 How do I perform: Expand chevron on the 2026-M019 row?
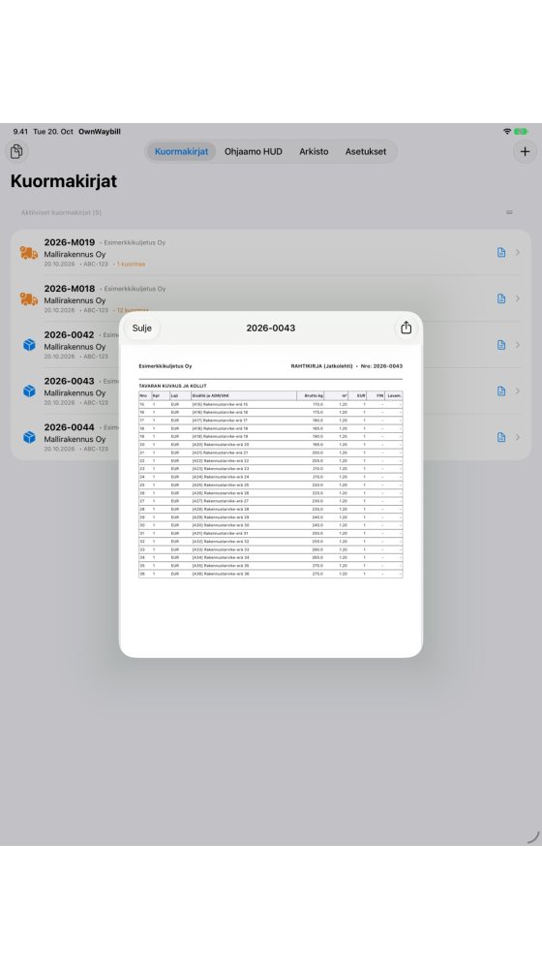coord(518,252)
